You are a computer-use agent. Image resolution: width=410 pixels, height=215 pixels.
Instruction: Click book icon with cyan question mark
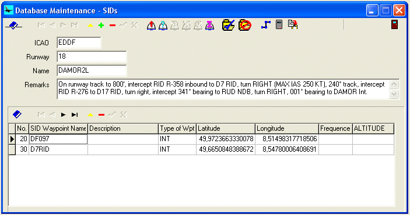coord(163,26)
